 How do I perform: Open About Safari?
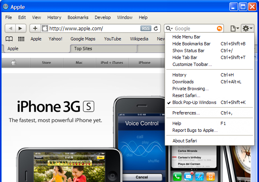(210, 141)
